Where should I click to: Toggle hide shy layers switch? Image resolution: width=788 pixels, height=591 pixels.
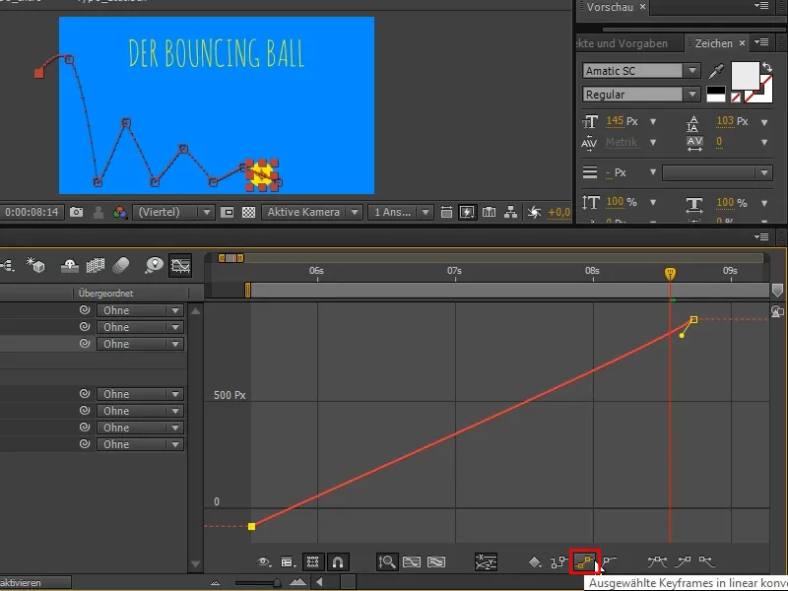click(x=69, y=265)
